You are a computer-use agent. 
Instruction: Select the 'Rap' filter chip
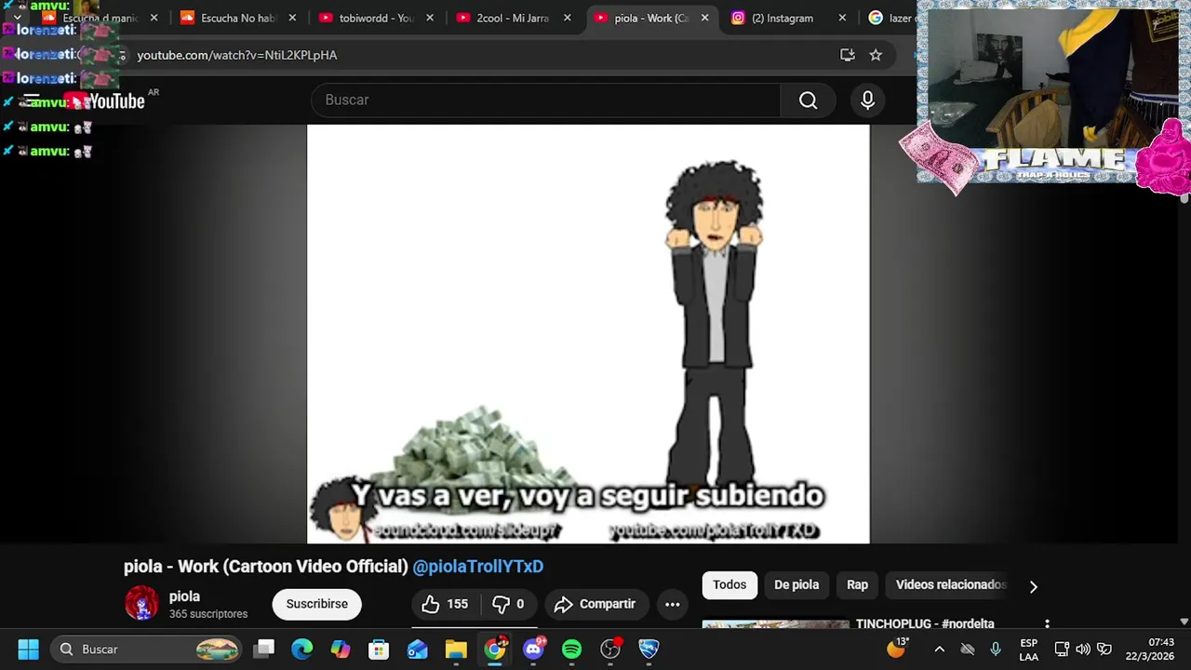857,584
